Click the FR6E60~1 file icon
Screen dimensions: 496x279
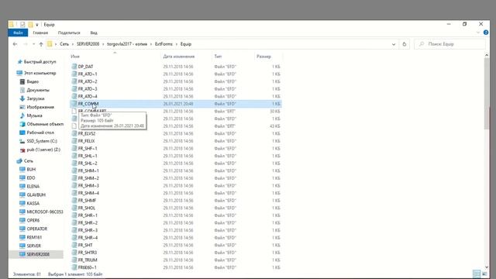[x=74, y=267]
